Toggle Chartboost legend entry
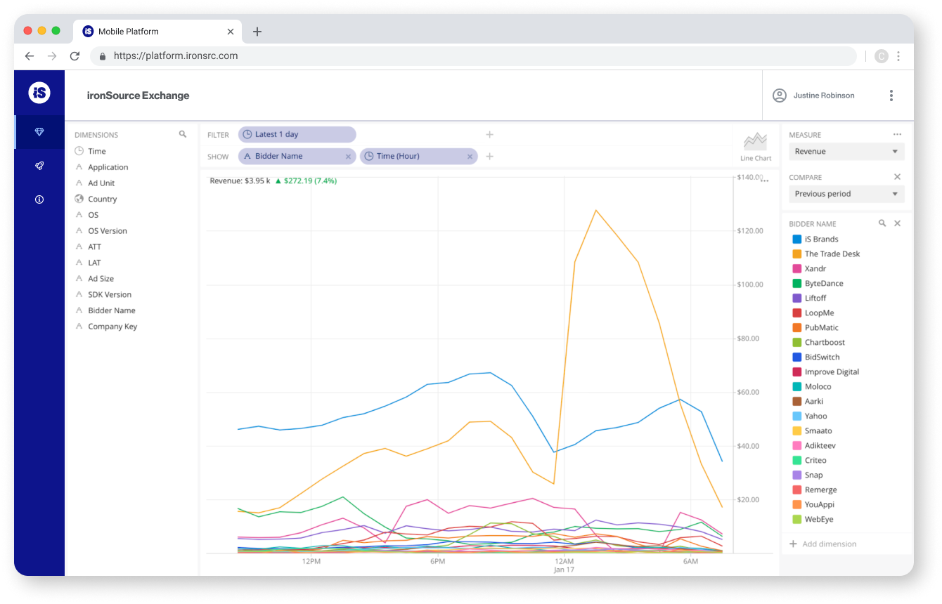The image size is (942, 604). (819, 343)
